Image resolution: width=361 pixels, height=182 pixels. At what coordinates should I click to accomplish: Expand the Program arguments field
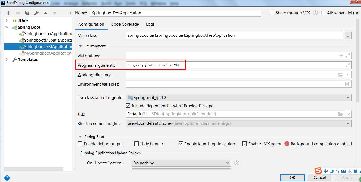347,65
